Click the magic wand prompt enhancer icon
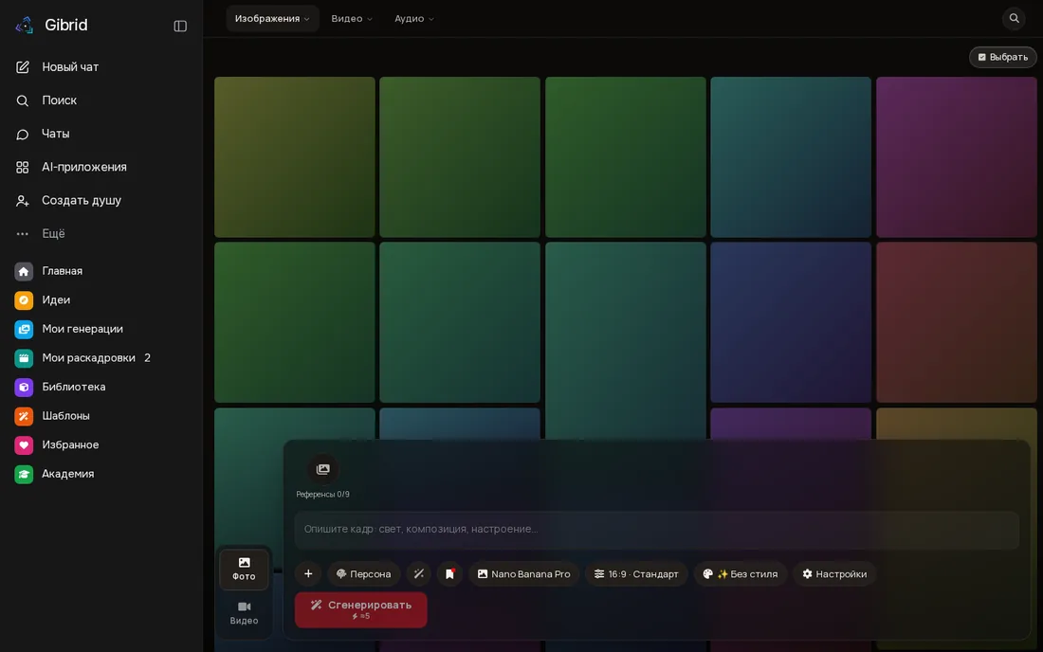The width and height of the screenshot is (1043, 652). [418, 573]
